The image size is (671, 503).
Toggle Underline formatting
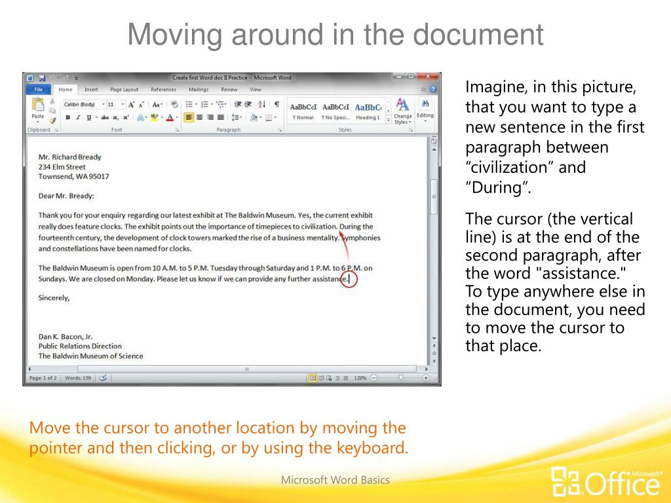88,118
